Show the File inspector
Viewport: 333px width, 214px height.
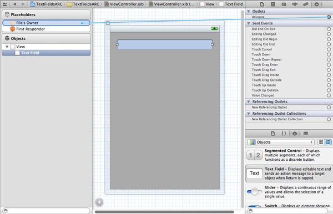click(x=262, y=4)
